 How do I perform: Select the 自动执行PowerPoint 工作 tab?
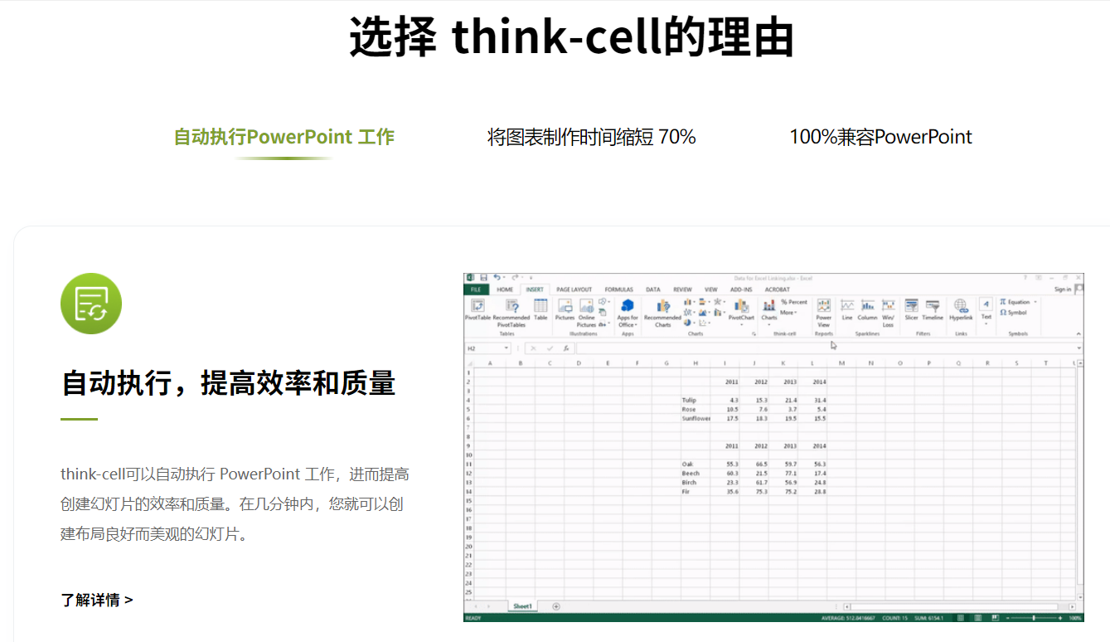pyautogui.click(x=284, y=137)
